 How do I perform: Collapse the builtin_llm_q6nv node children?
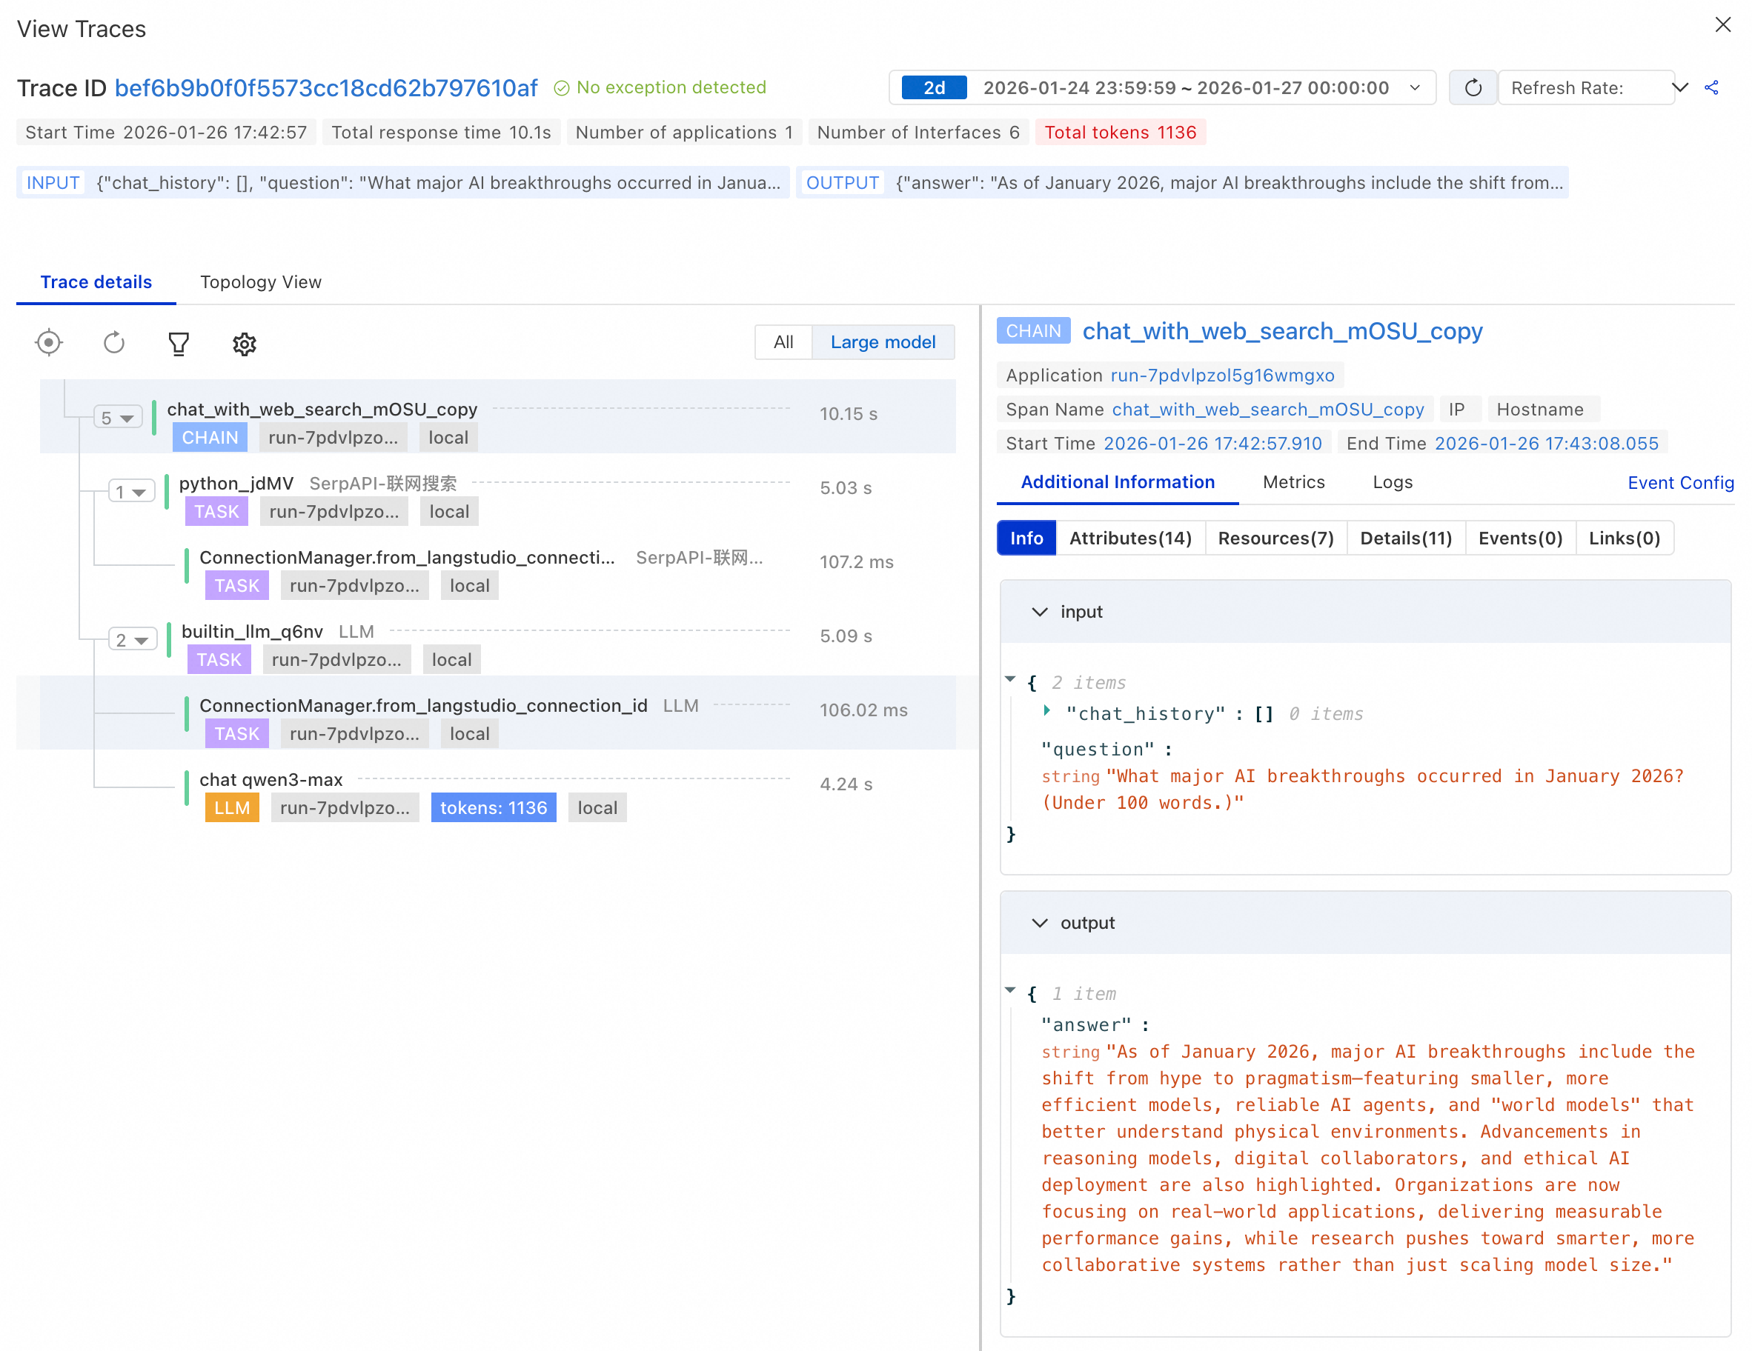coord(133,640)
